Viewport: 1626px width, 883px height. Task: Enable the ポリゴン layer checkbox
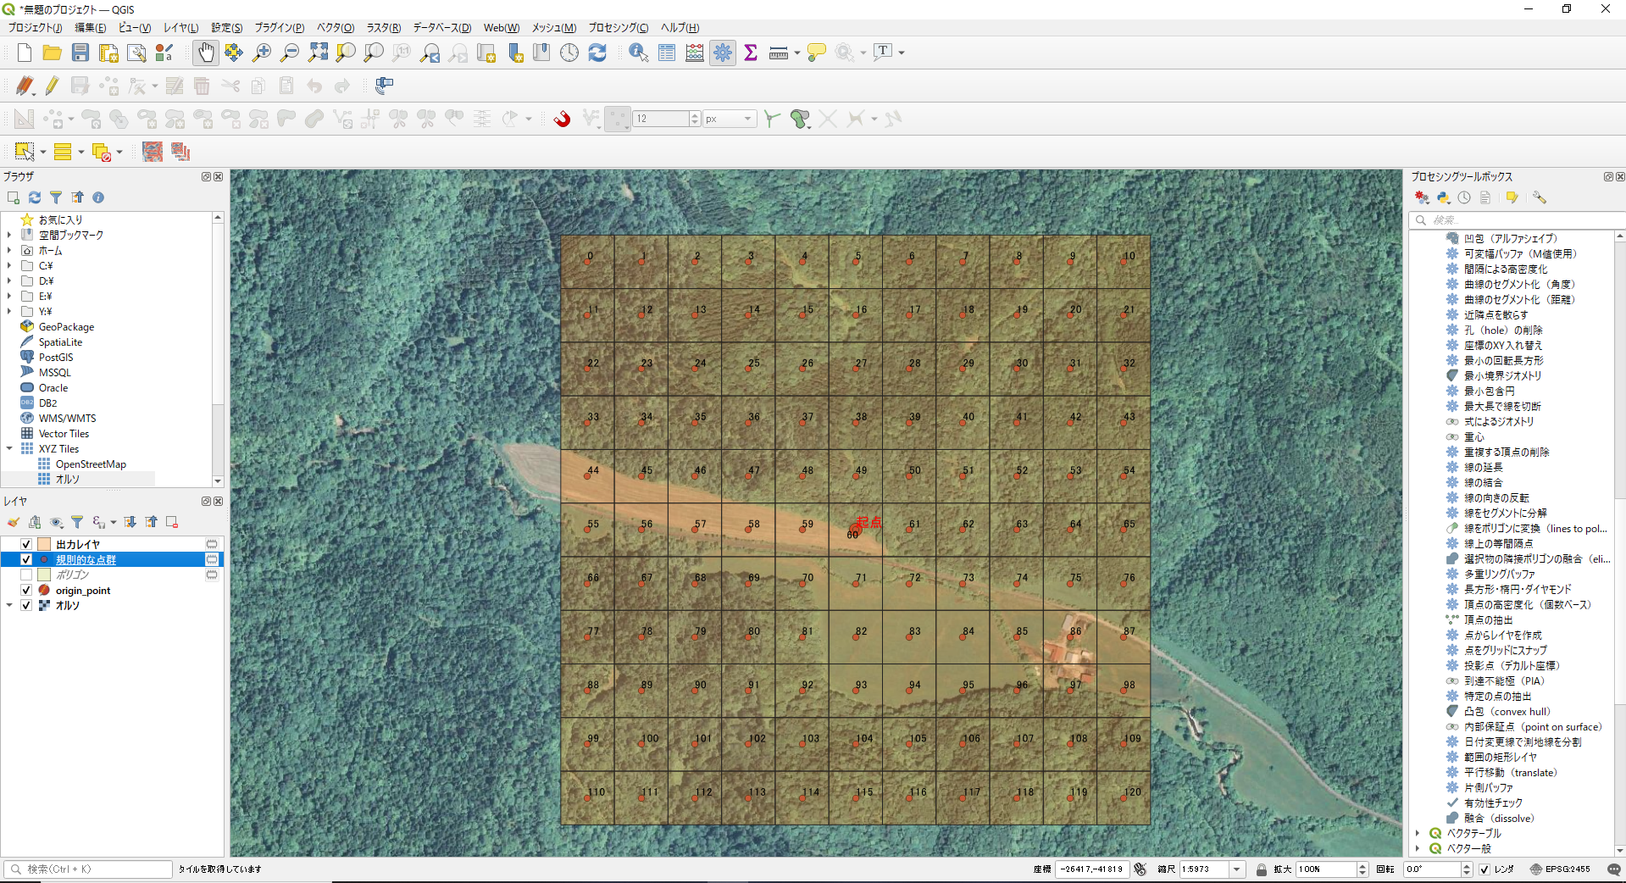tap(26, 575)
